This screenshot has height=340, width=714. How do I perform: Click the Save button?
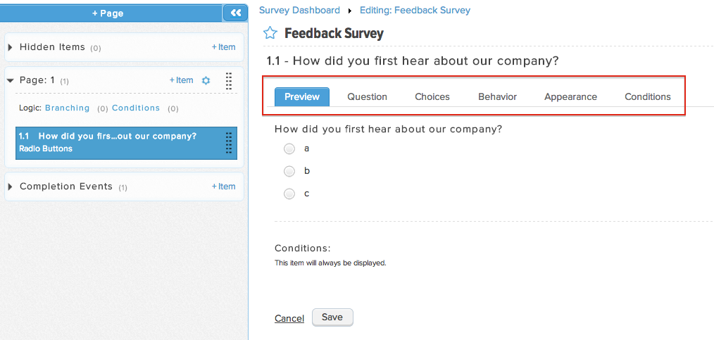(332, 317)
